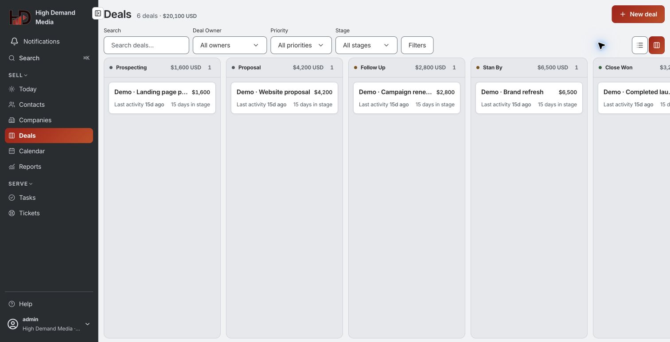Screen dimensions: 670x342
Task: Open the Demo Brand refresh card
Action: click(x=529, y=98)
